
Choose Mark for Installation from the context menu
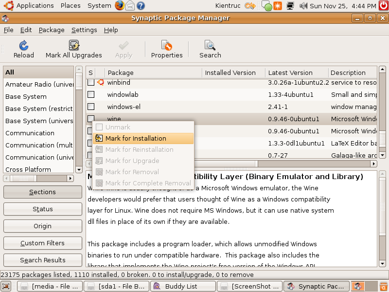pos(136,139)
